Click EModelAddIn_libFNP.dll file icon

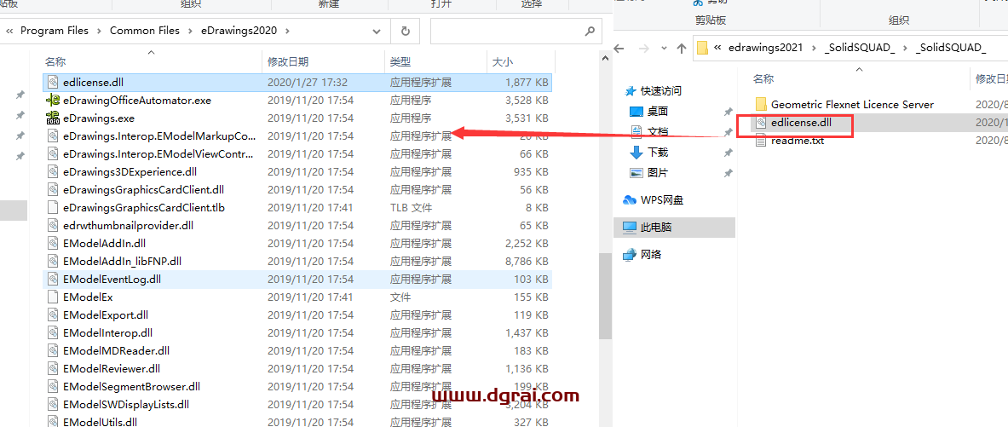click(x=53, y=261)
